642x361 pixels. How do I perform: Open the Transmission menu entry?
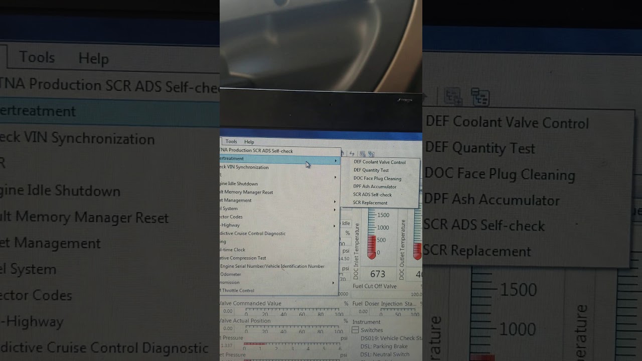point(229,282)
